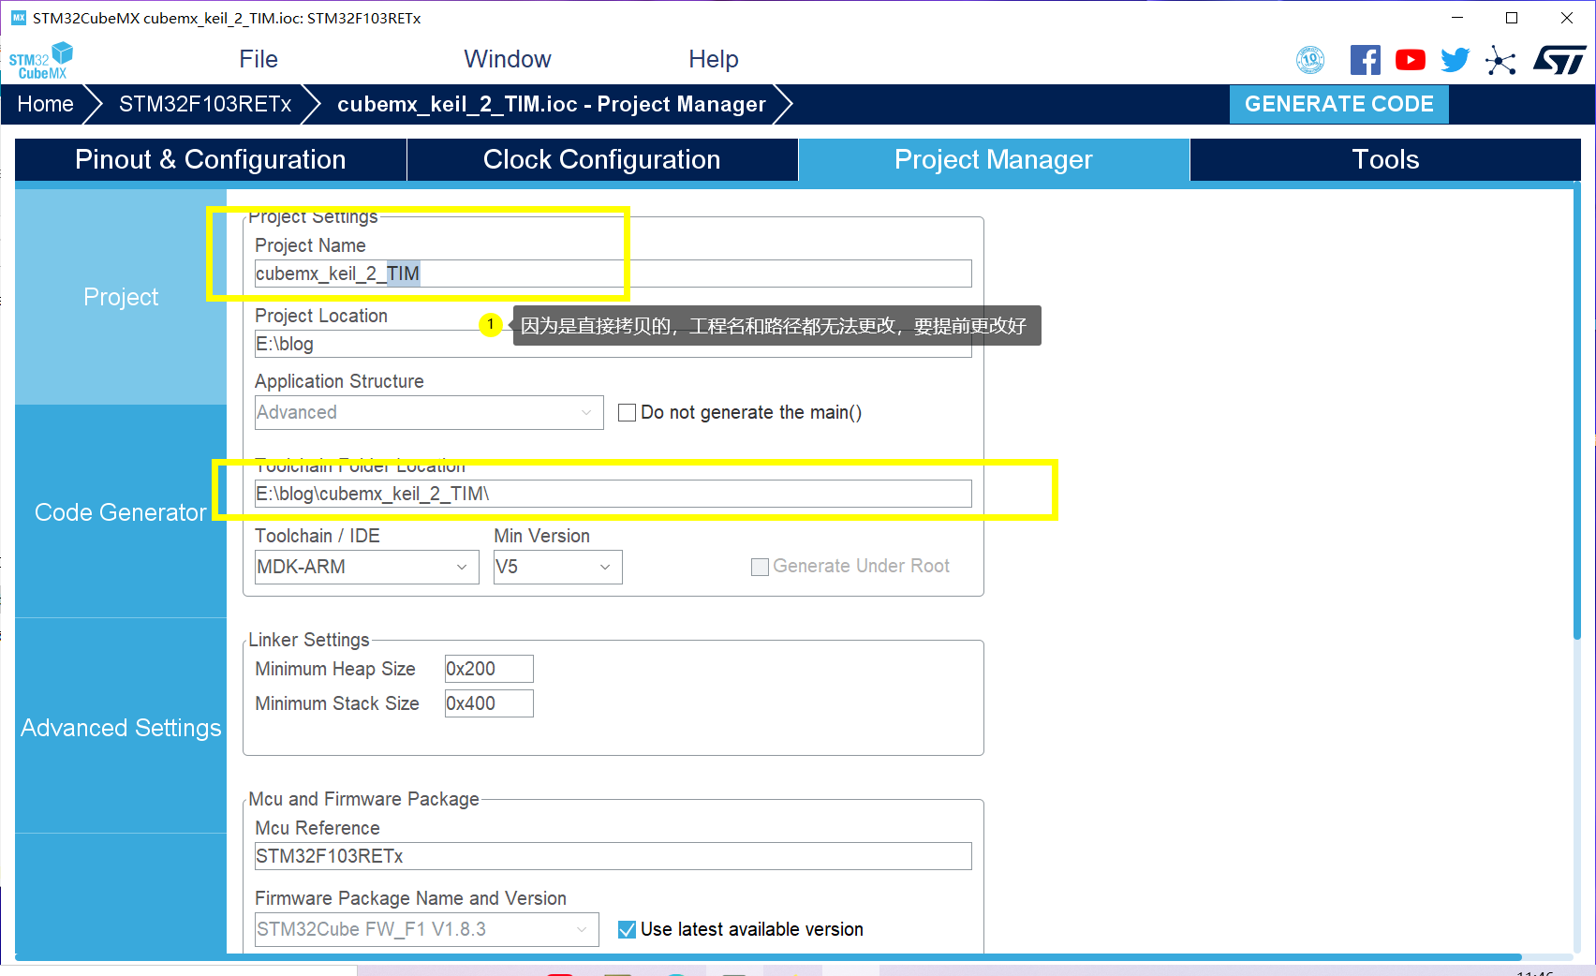Open the Code Generator side section
The image size is (1596, 976).
click(x=121, y=512)
